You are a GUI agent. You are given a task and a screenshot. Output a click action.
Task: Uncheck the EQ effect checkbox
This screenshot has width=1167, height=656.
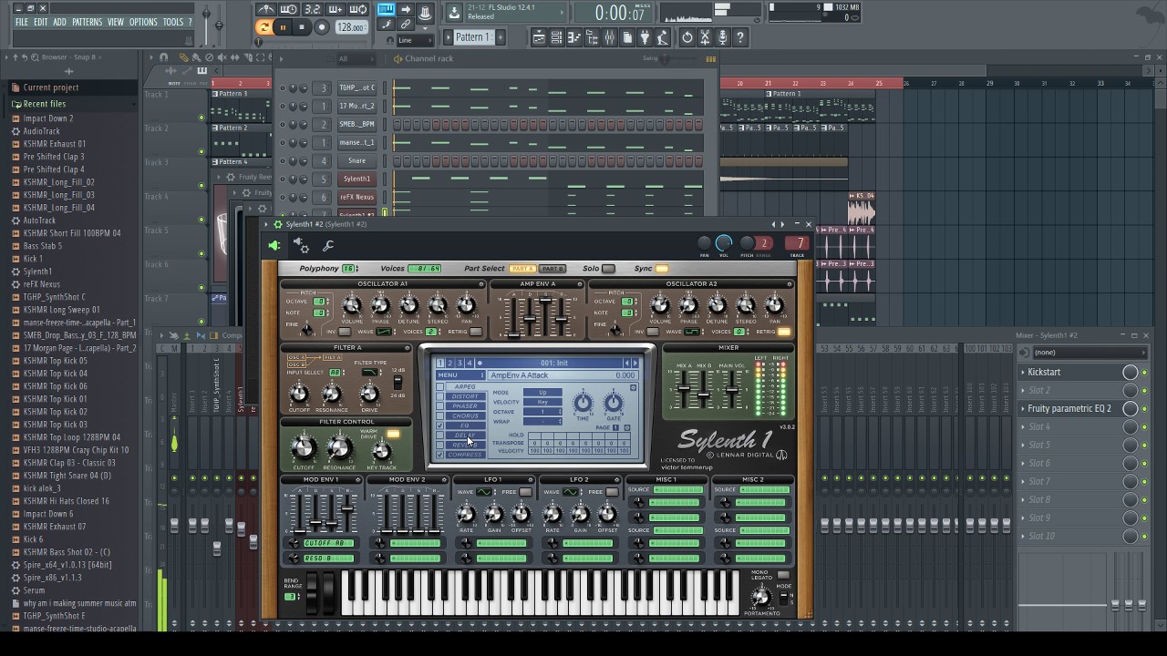click(x=439, y=425)
